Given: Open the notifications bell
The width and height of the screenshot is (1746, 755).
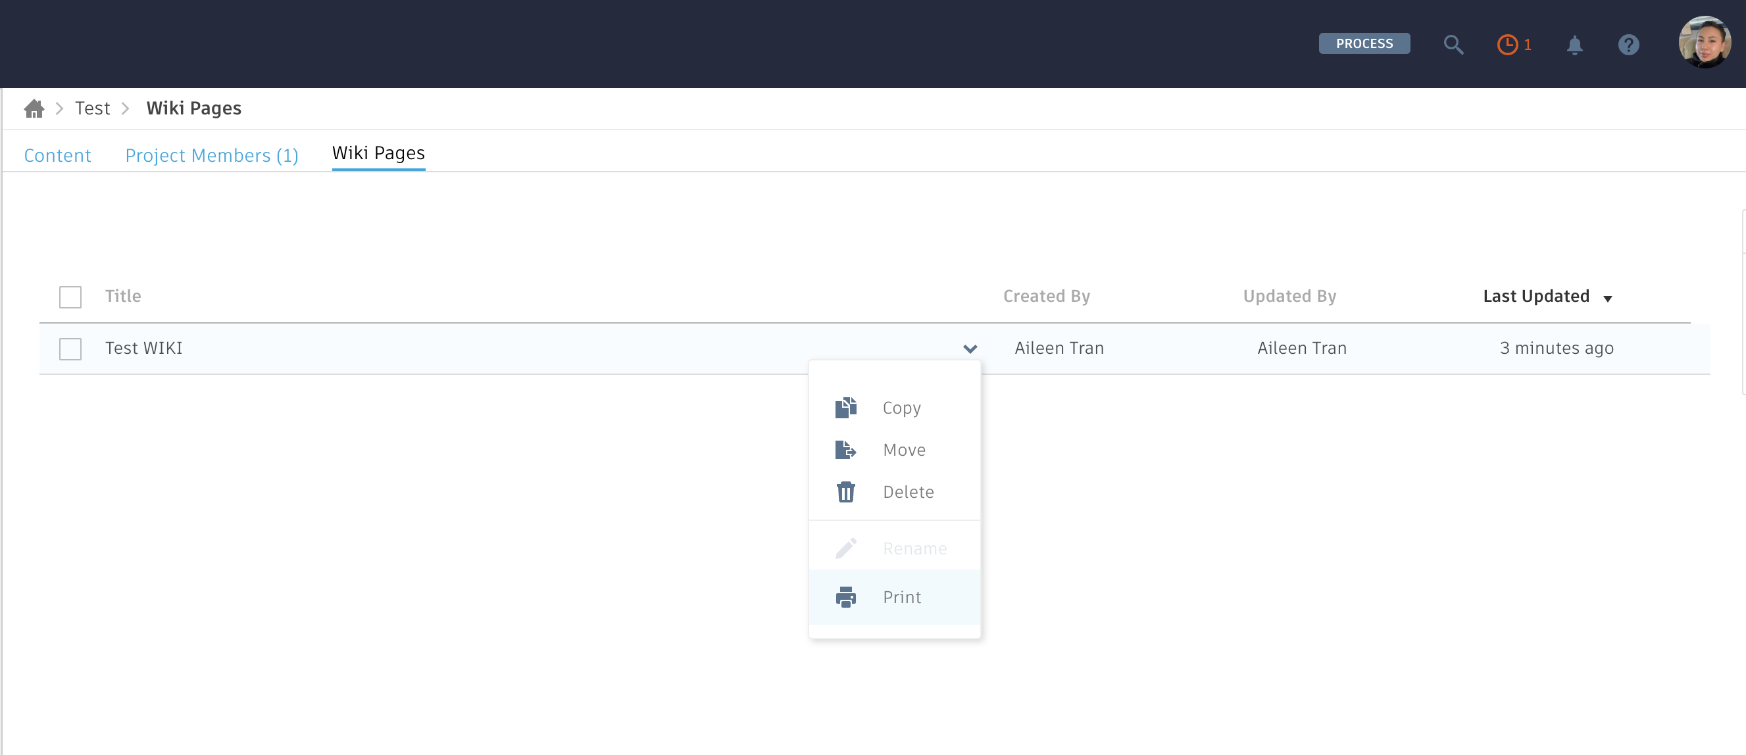Looking at the screenshot, I should 1574,45.
